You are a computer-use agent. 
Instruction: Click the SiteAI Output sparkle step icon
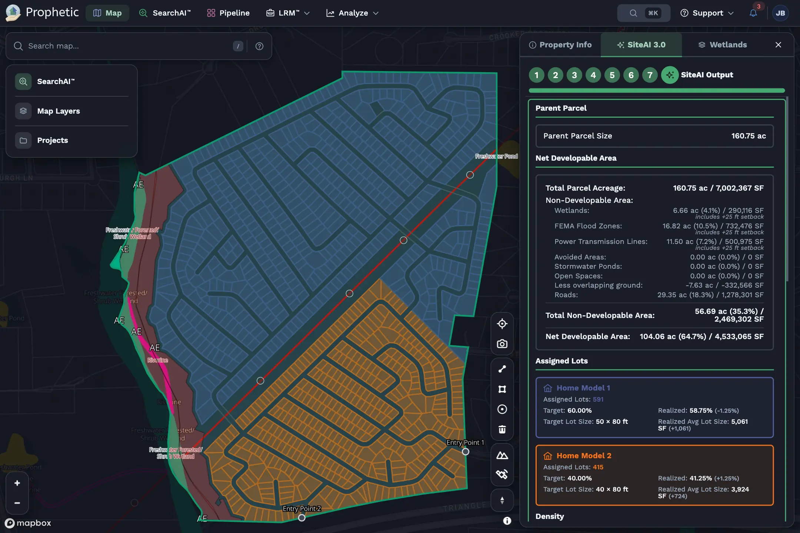point(670,75)
